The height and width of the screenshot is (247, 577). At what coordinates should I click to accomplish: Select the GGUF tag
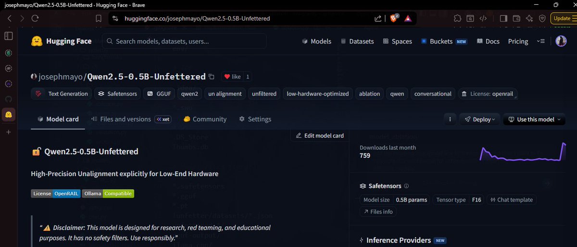click(159, 94)
